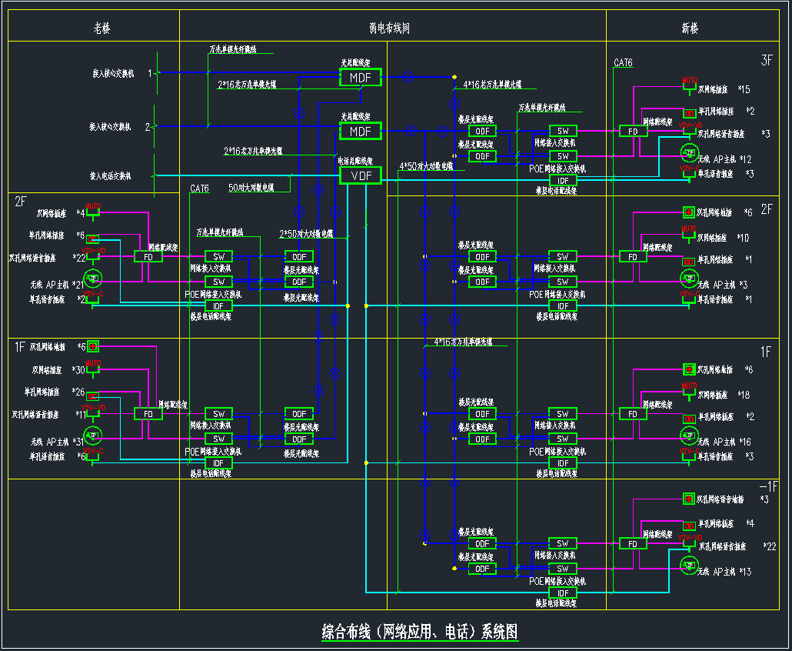Click the VDF telephone distribution frame box

pos(361,175)
